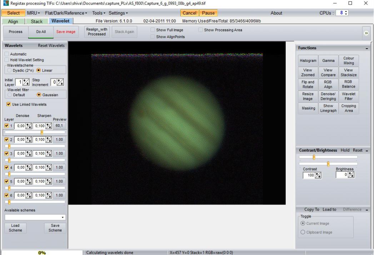Click Realign_with Processed button
374x255 pixels.
click(x=97, y=32)
